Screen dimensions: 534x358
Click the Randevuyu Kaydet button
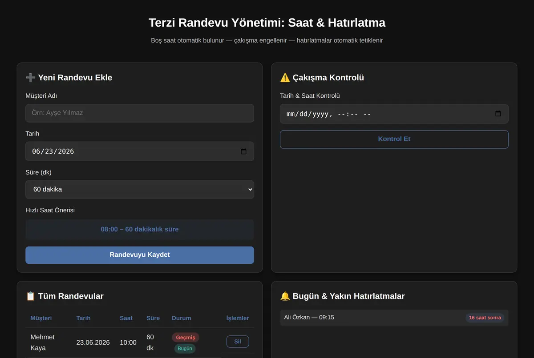click(x=140, y=255)
